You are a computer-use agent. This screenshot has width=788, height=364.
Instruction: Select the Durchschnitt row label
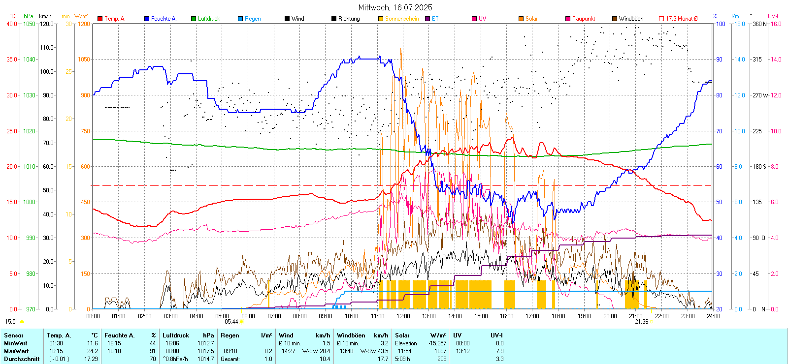coord(22,359)
